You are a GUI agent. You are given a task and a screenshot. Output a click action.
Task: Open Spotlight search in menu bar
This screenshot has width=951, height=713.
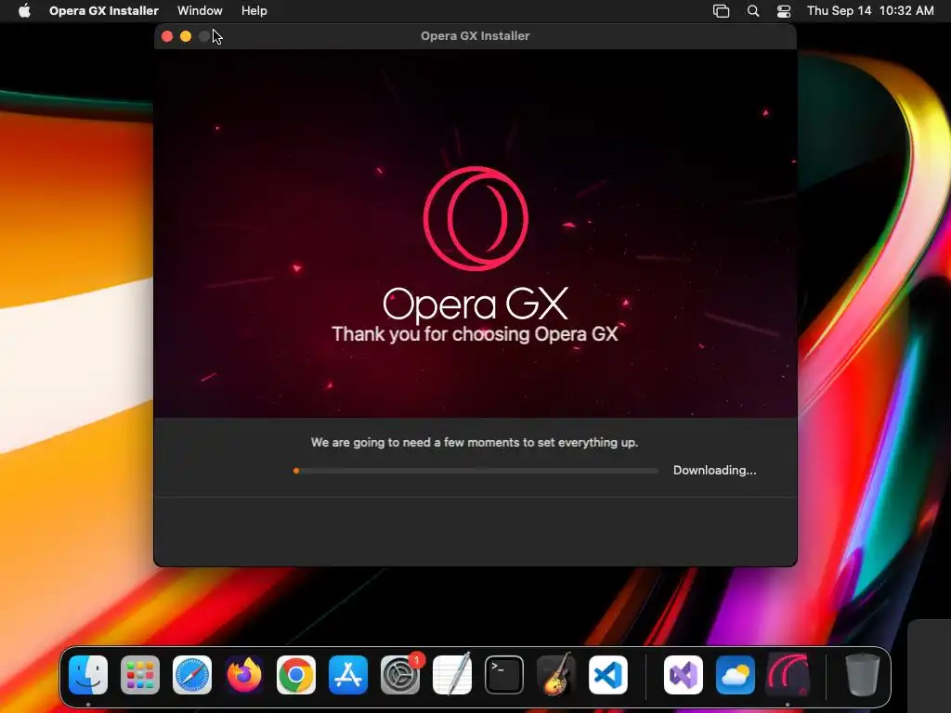753,11
